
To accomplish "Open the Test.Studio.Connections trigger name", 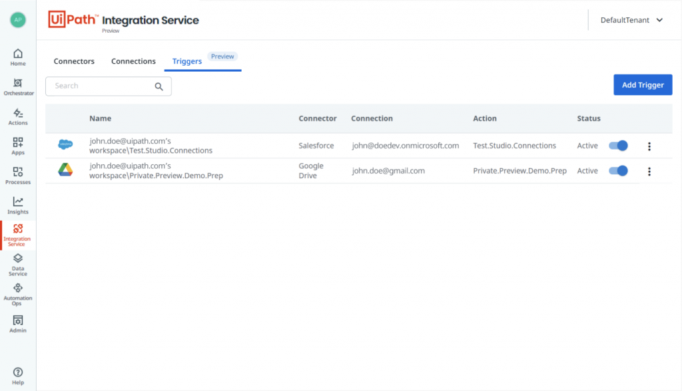I will coord(151,146).
